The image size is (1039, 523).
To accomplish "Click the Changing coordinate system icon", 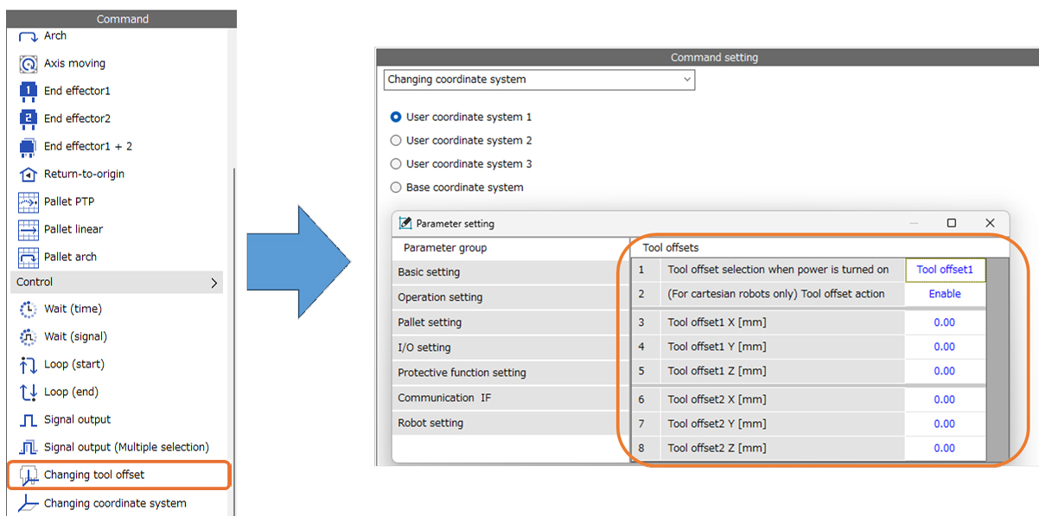I will 29,503.
